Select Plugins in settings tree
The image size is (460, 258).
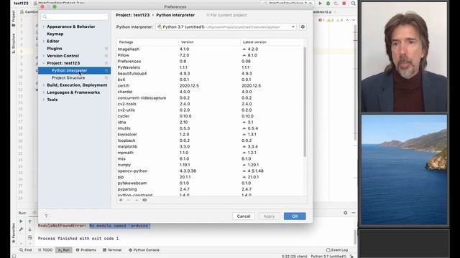click(x=55, y=49)
